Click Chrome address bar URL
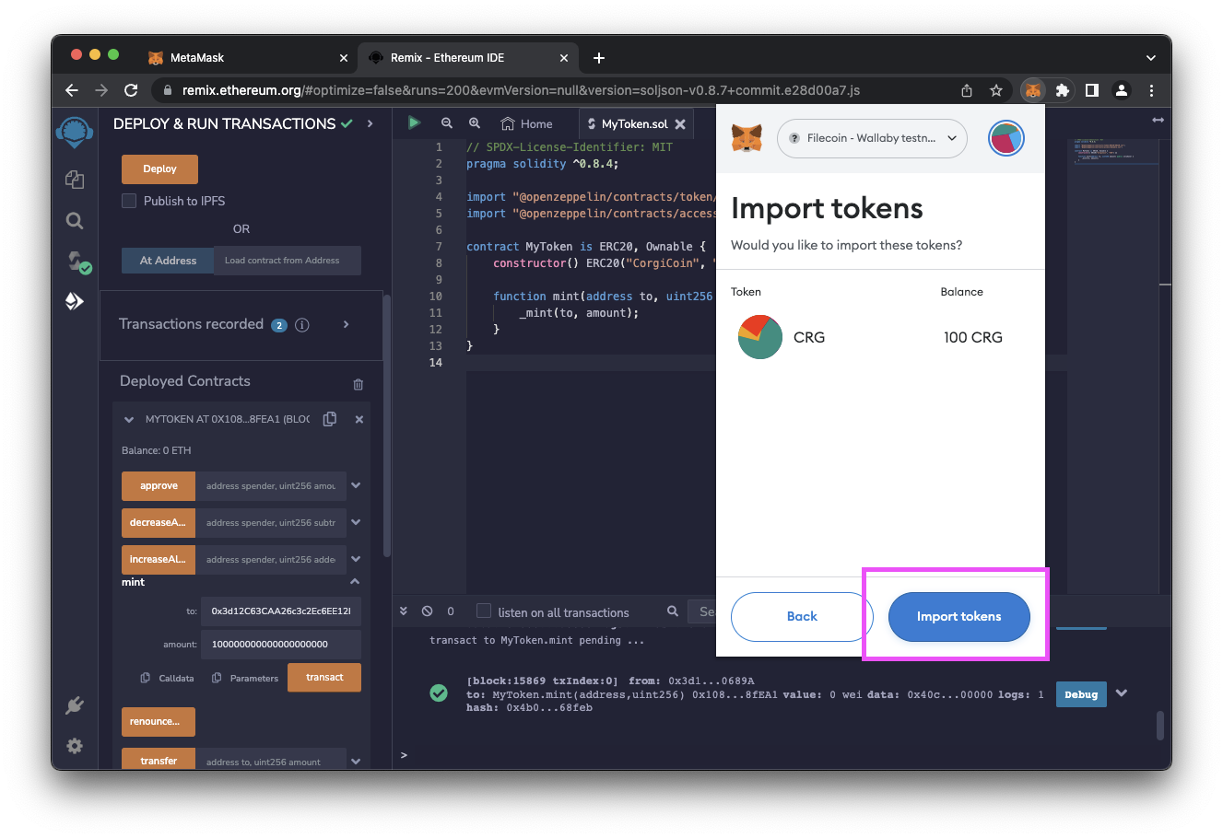This screenshot has height=838, width=1223. click(x=521, y=90)
